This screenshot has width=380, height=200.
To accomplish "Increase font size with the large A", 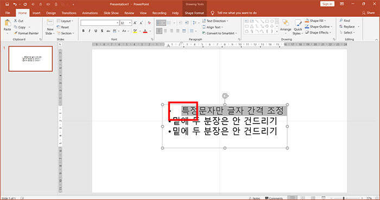I will pos(135,23).
